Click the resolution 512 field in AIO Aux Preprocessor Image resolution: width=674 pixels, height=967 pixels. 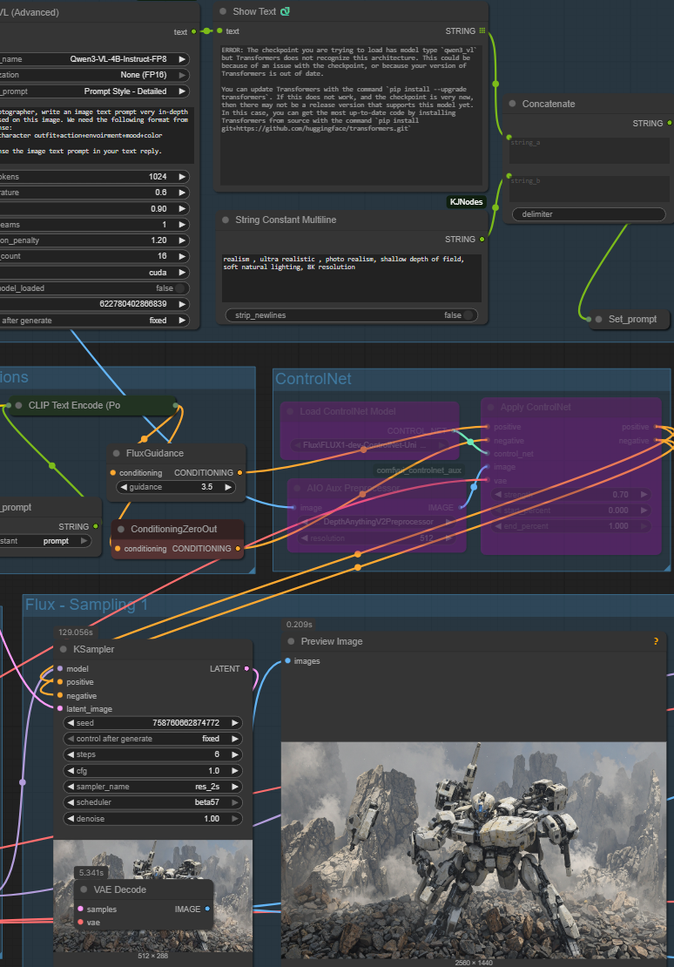pyautogui.click(x=377, y=538)
